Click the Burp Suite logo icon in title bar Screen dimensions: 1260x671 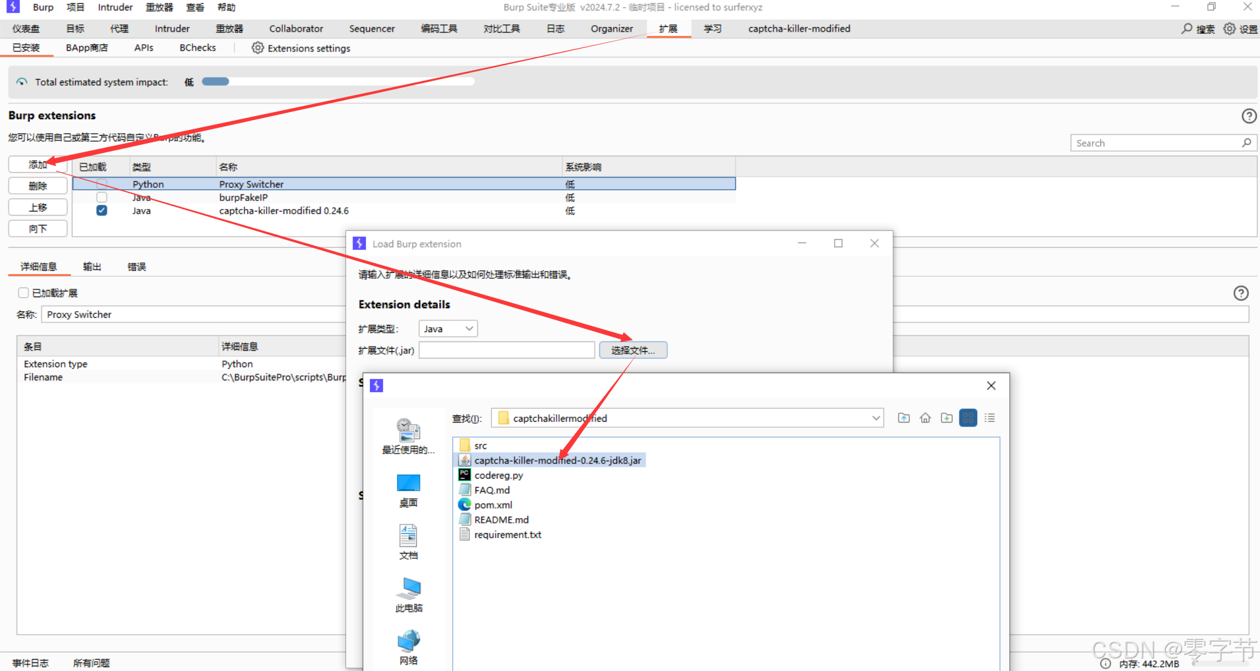13,7
